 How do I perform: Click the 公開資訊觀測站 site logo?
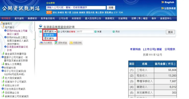[21, 8]
